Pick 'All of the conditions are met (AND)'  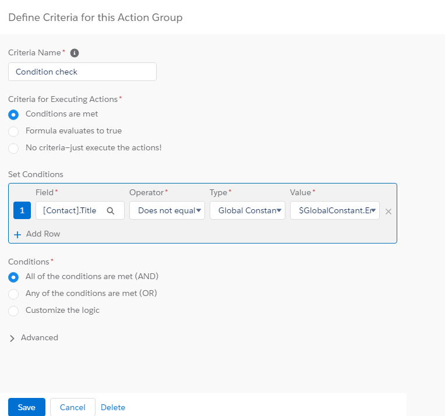click(14, 277)
